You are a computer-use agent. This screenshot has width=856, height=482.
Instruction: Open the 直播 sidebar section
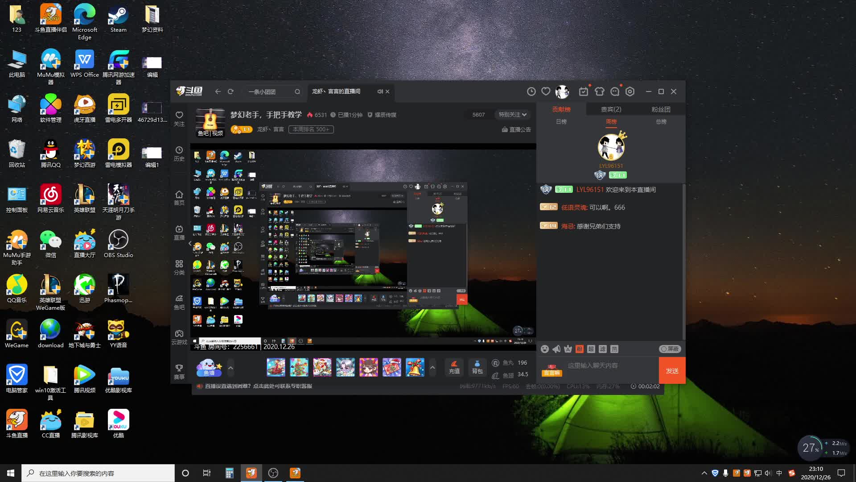coord(179,233)
